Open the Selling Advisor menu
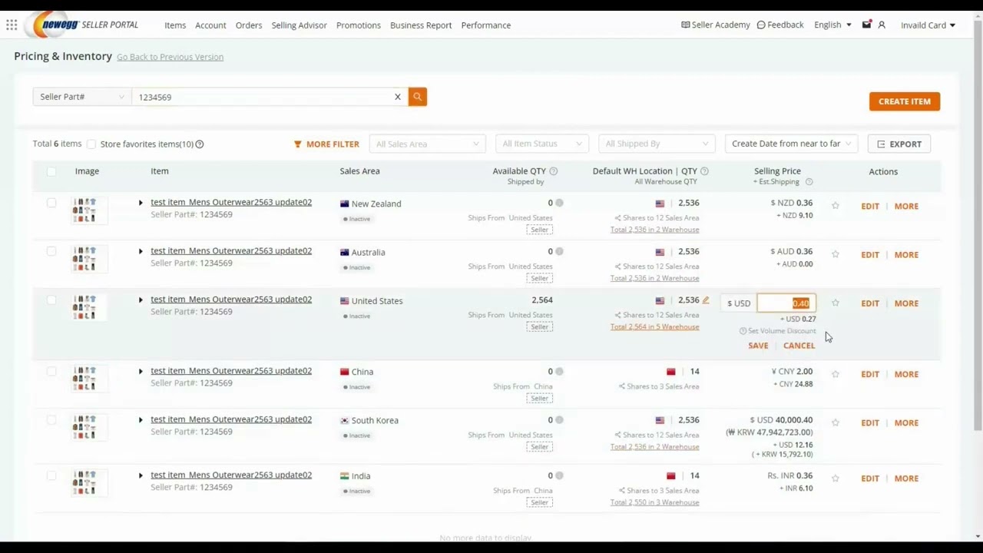Screen dimensions: 983x553 [x=299, y=25]
